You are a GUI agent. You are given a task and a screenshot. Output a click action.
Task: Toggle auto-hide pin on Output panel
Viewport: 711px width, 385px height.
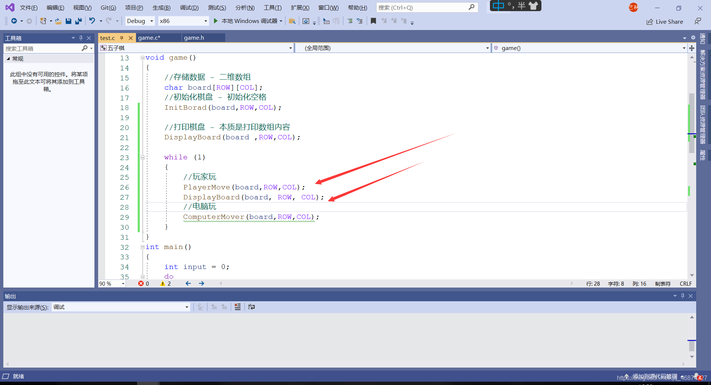(682, 296)
